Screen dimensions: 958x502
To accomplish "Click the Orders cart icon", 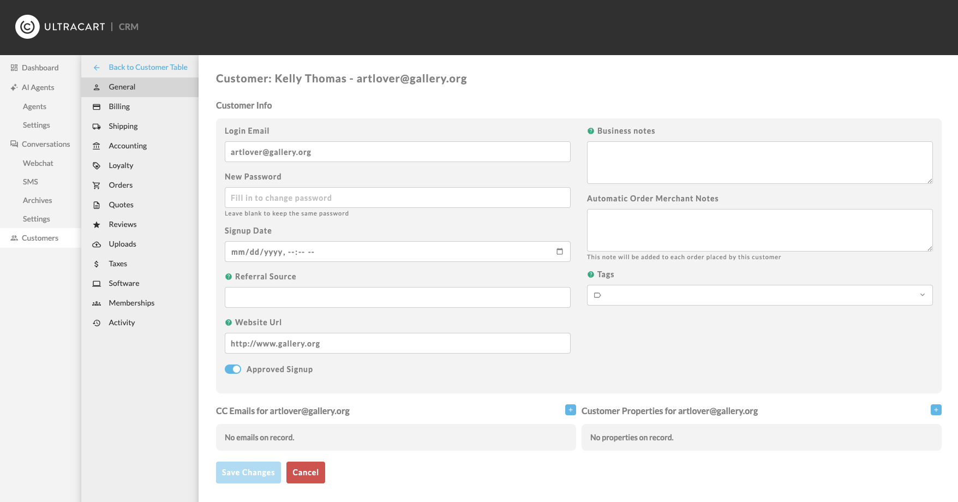I will 97,186.
